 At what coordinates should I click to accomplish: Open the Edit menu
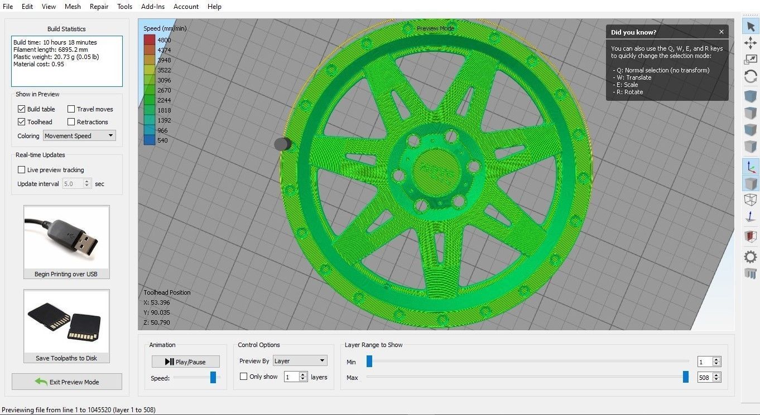[27, 7]
